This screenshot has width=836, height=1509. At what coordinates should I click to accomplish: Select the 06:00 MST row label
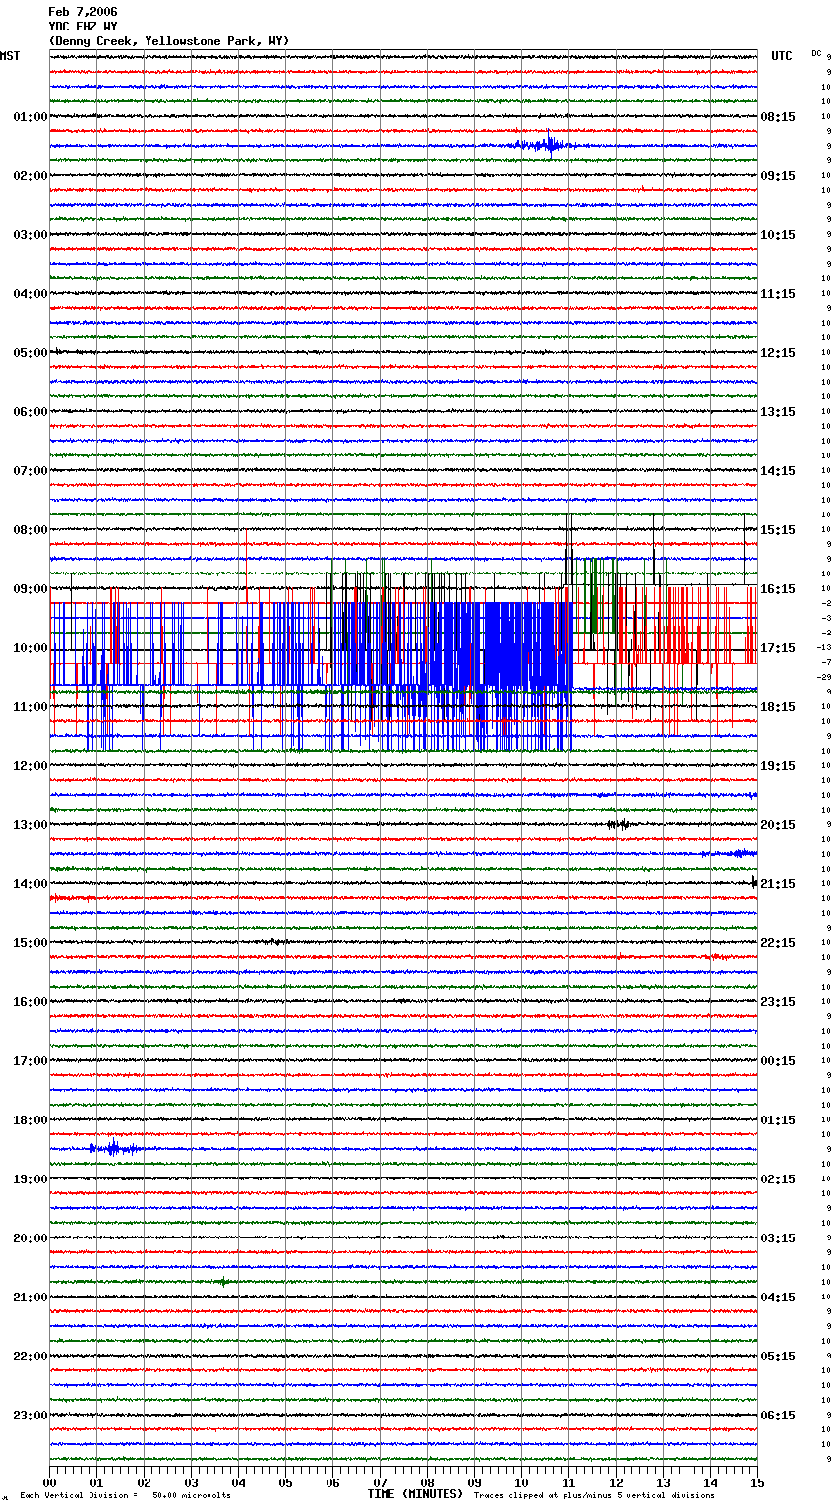[30, 412]
